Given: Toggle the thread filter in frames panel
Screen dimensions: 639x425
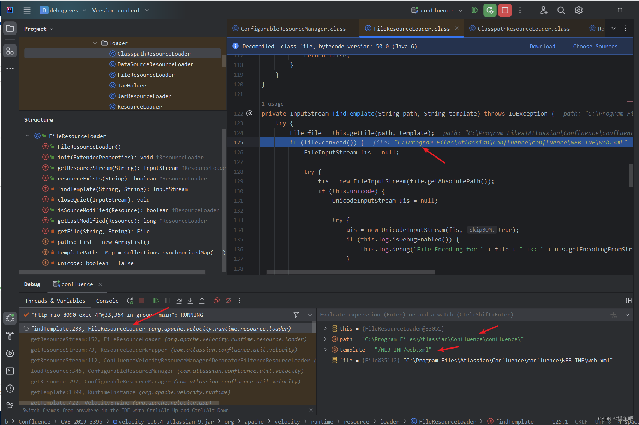Looking at the screenshot, I should pyautogui.click(x=296, y=315).
